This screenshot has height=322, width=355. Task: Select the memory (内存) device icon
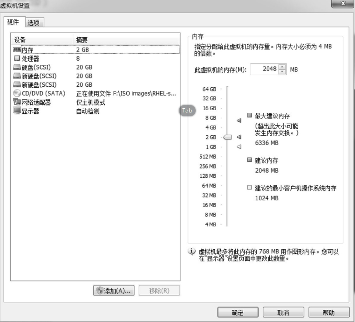click(x=17, y=49)
